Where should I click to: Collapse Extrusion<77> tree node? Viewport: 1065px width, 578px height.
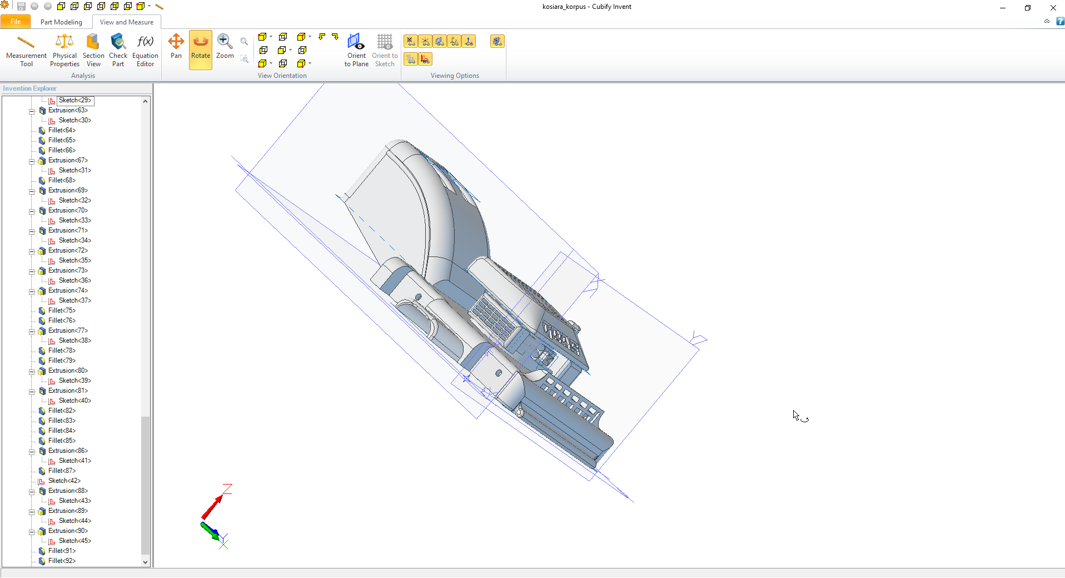pyautogui.click(x=32, y=331)
